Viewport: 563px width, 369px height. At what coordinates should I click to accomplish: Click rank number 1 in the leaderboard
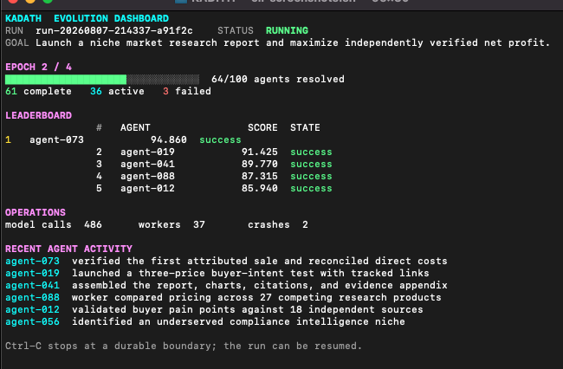coord(9,140)
